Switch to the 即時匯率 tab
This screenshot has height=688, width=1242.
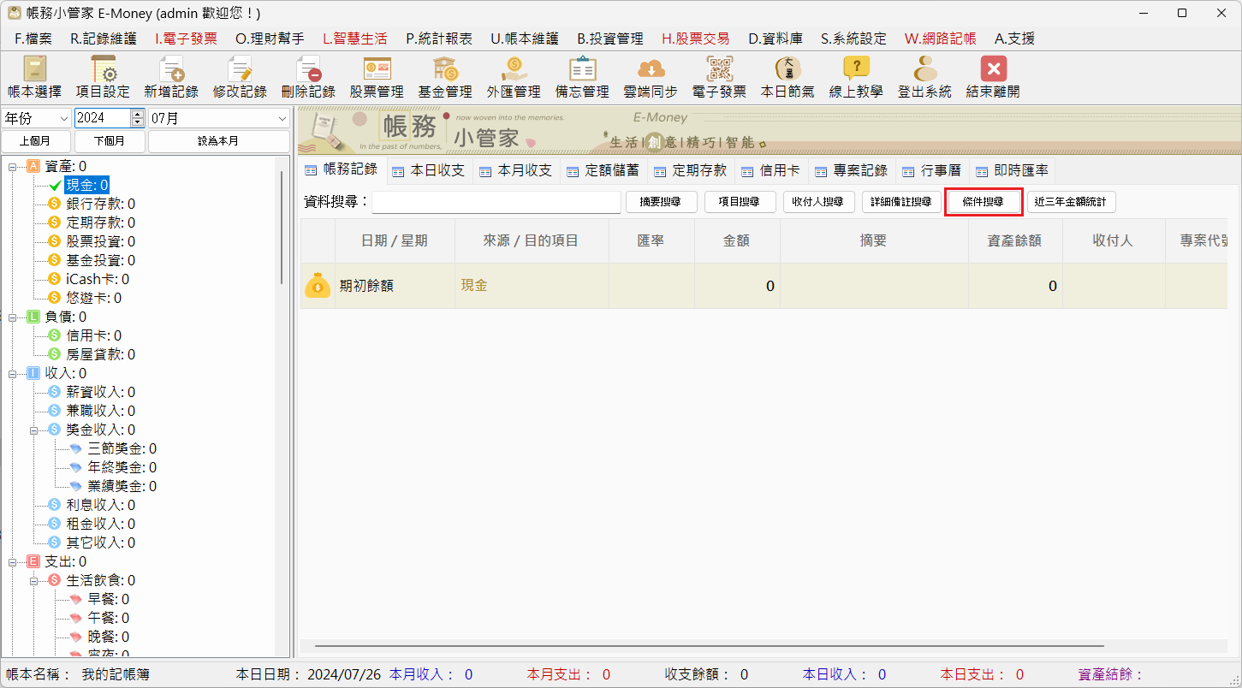tap(1013, 170)
